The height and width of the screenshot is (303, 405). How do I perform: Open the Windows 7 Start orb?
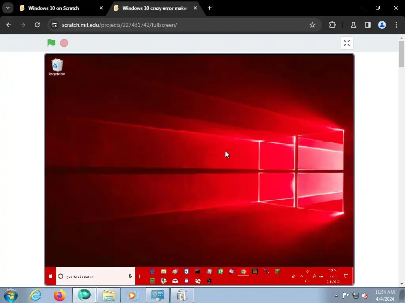(11, 295)
